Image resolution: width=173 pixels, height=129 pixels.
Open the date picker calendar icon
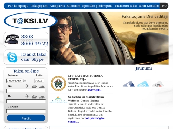[25, 81]
